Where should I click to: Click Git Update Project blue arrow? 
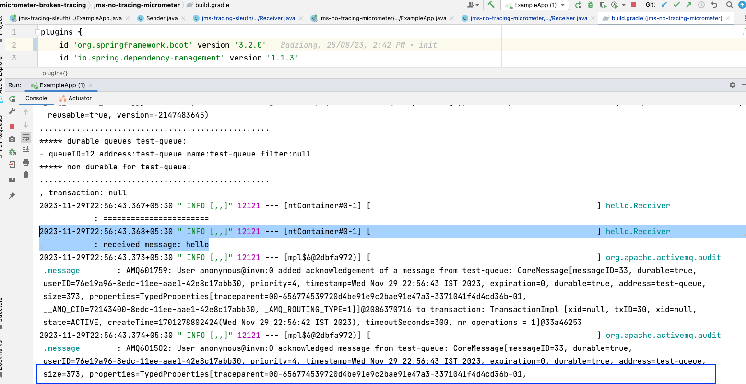point(664,5)
